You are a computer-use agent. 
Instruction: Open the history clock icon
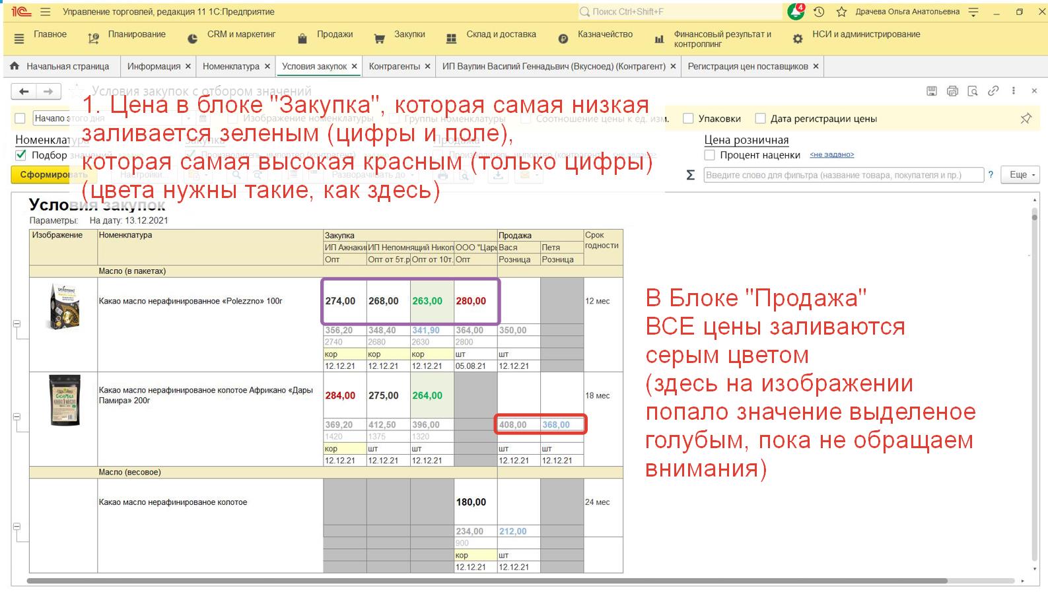819,12
